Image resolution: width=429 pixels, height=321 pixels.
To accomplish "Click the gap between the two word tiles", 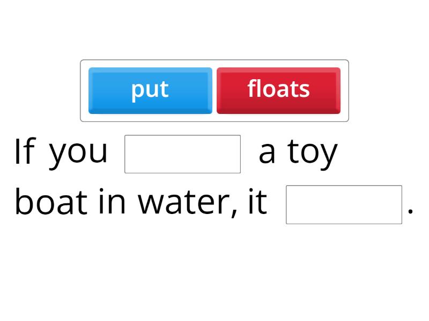I will (214, 90).
